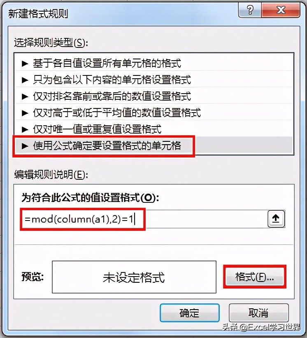This screenshot has width=307, height=338.
Task: Open the 格式(F)... format button
Action: tap(255, 277)
